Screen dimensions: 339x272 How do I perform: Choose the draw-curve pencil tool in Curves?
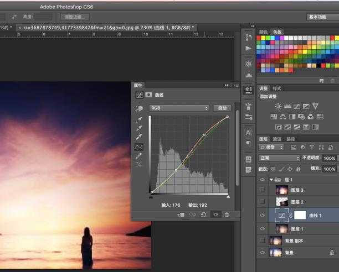tap(139, 156)
